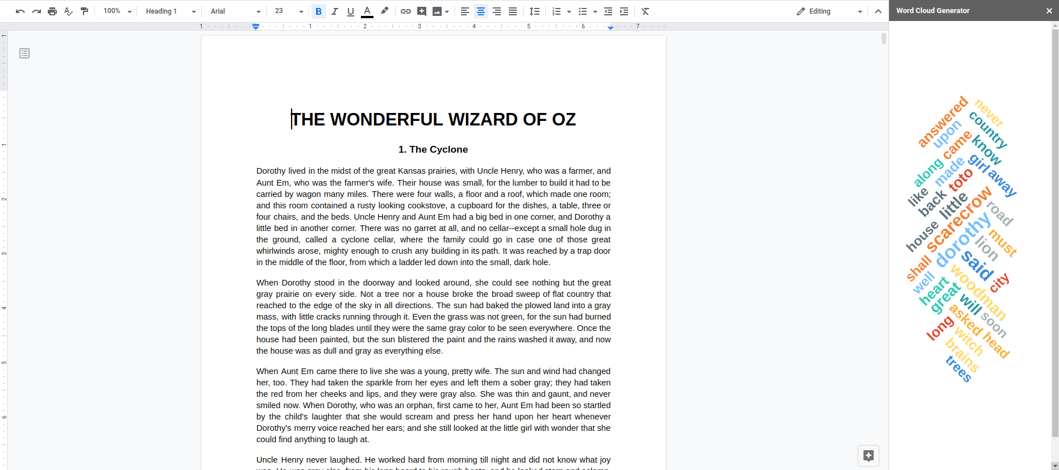Clear formatting
The width and height of the screenshot is (1059, 470).
[645, 11]
